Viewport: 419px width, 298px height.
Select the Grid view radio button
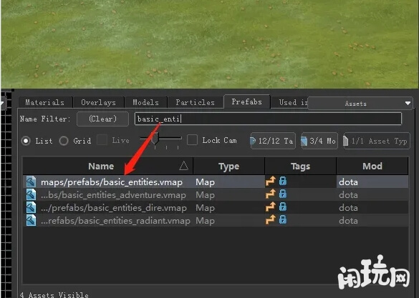(64, 141)
